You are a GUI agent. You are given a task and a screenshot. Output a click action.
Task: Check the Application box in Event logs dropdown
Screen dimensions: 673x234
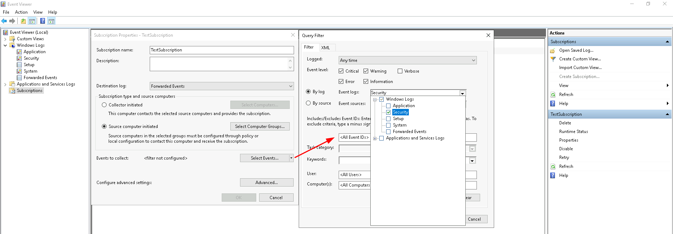pos(388,106)
